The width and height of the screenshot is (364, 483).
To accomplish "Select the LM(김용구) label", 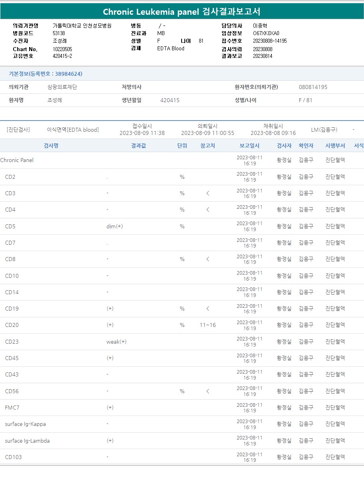I will click(x=324, y=130).
